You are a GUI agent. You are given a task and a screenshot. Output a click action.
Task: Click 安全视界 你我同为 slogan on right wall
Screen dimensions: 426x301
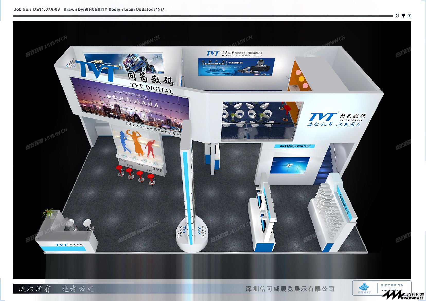pos(333,124)
